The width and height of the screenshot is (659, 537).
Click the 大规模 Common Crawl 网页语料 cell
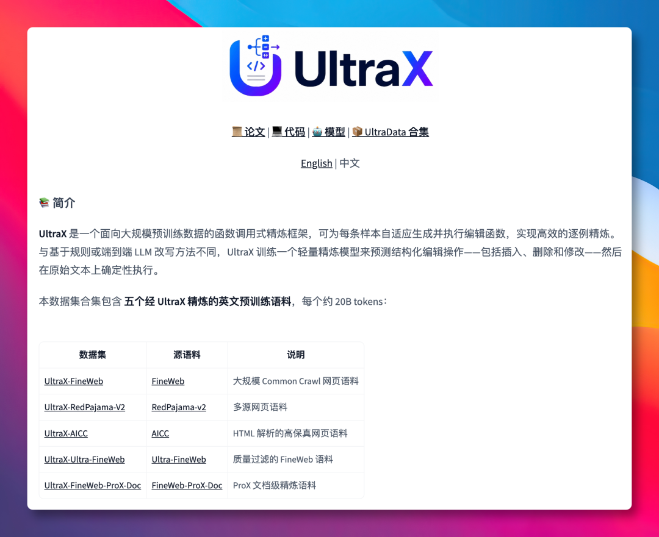click(296, 381)
